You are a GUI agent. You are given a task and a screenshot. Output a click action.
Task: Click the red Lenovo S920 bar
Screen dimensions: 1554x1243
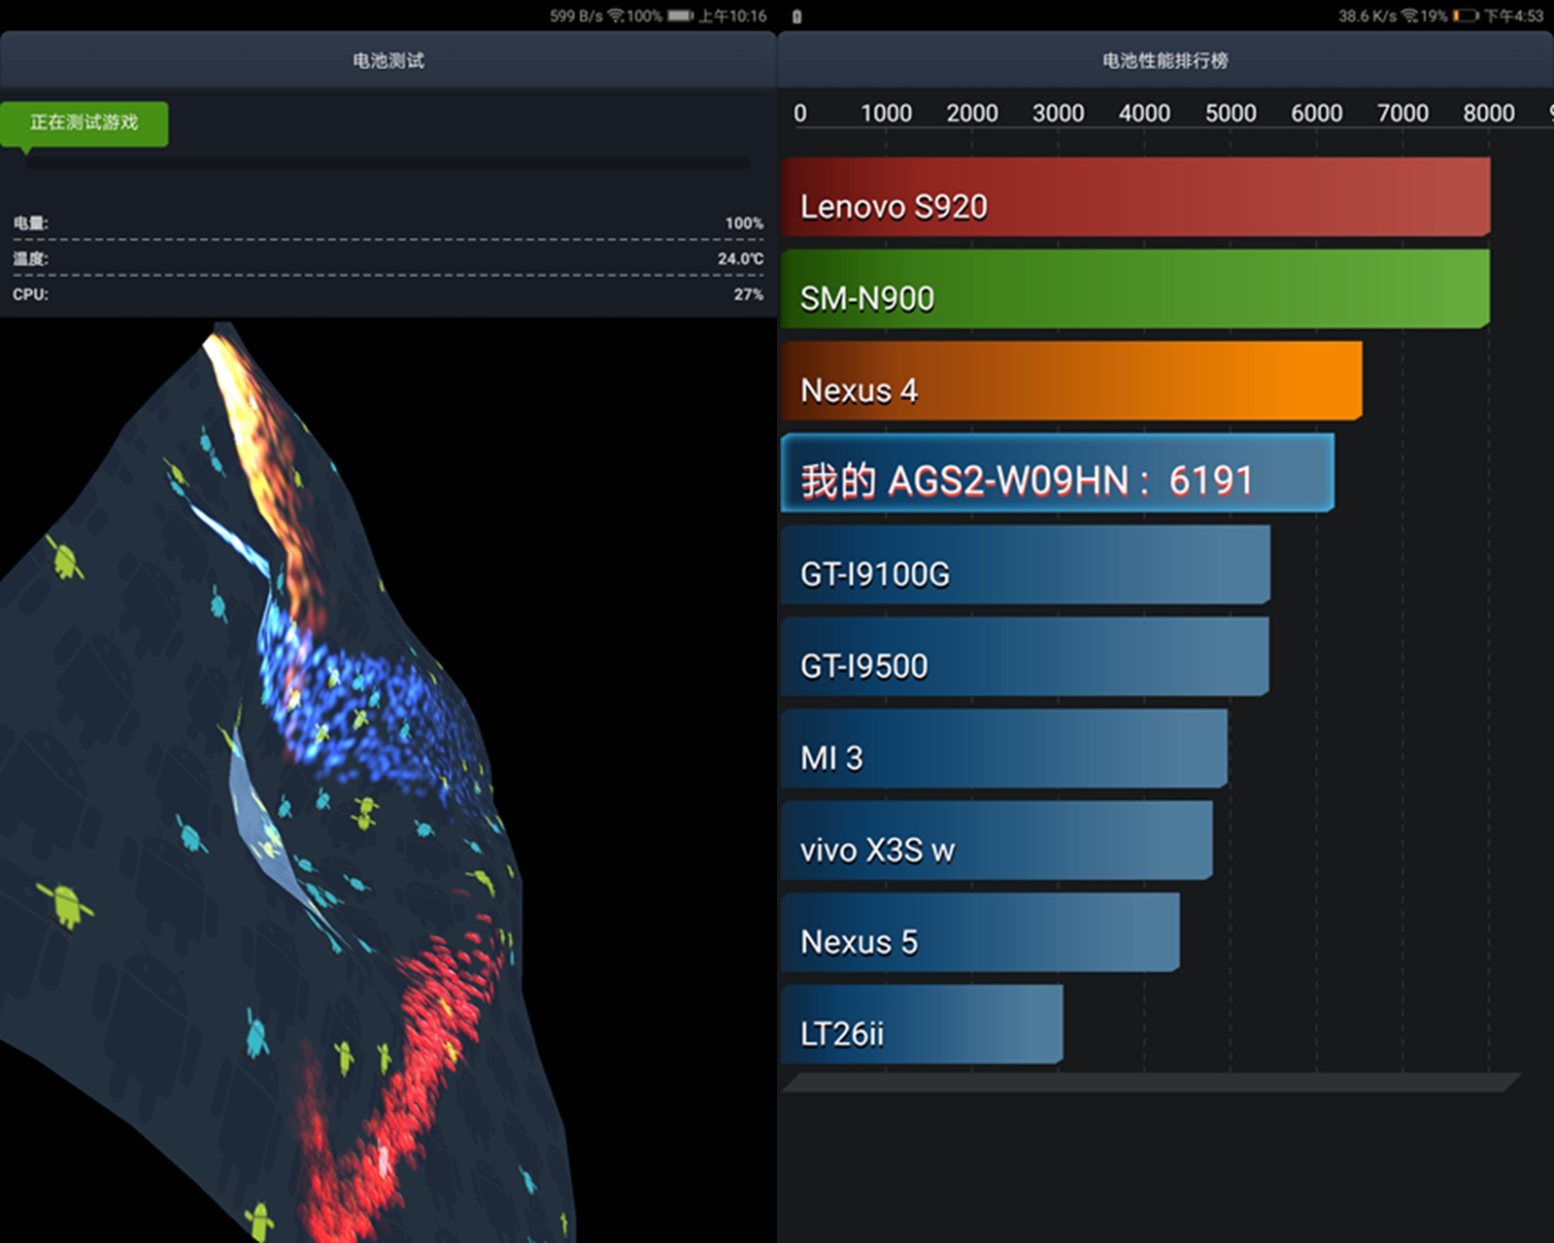tap(1134, 197)
